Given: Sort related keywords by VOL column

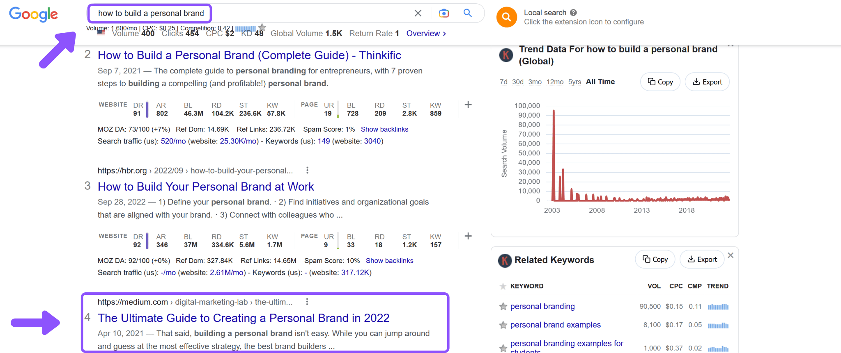Looking at the screenshot, I should coord(654,286).
